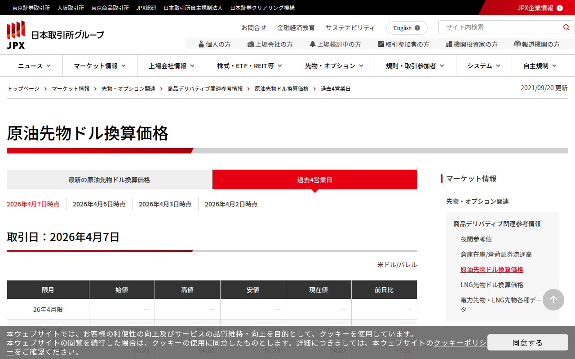Image resolution: width=575 pixels, height=359 pixels.
Task: Open the サステナビリティ link
Action: pos(350,27)
